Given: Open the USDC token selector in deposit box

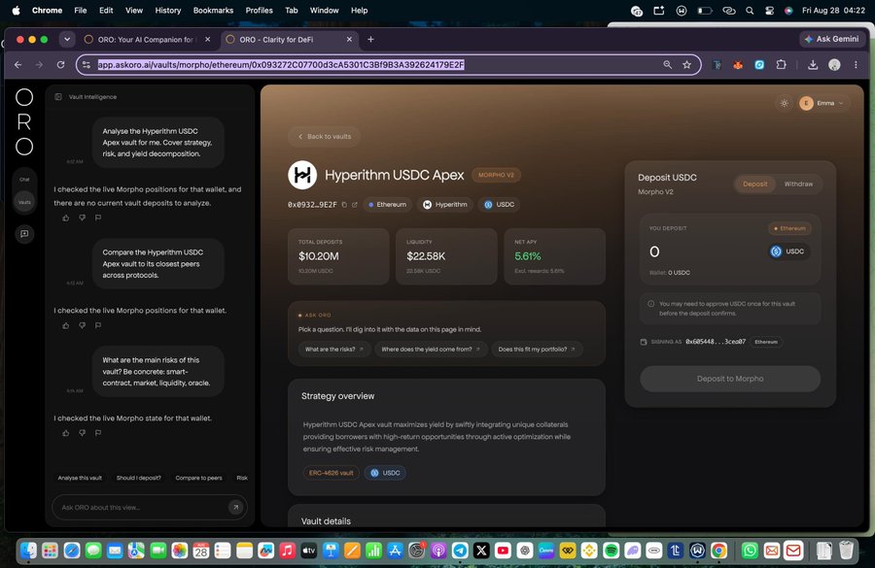Looking at the screenshot, I should click(787, 251).
